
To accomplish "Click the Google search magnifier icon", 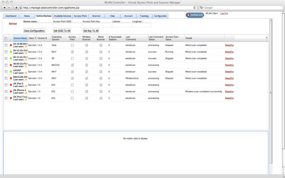I will (202, 7).
